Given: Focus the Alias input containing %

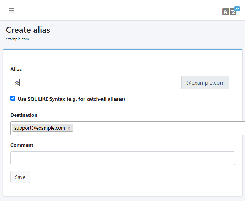Looking at the screenshot, I should pyautogui.click(x=95, y=82).
